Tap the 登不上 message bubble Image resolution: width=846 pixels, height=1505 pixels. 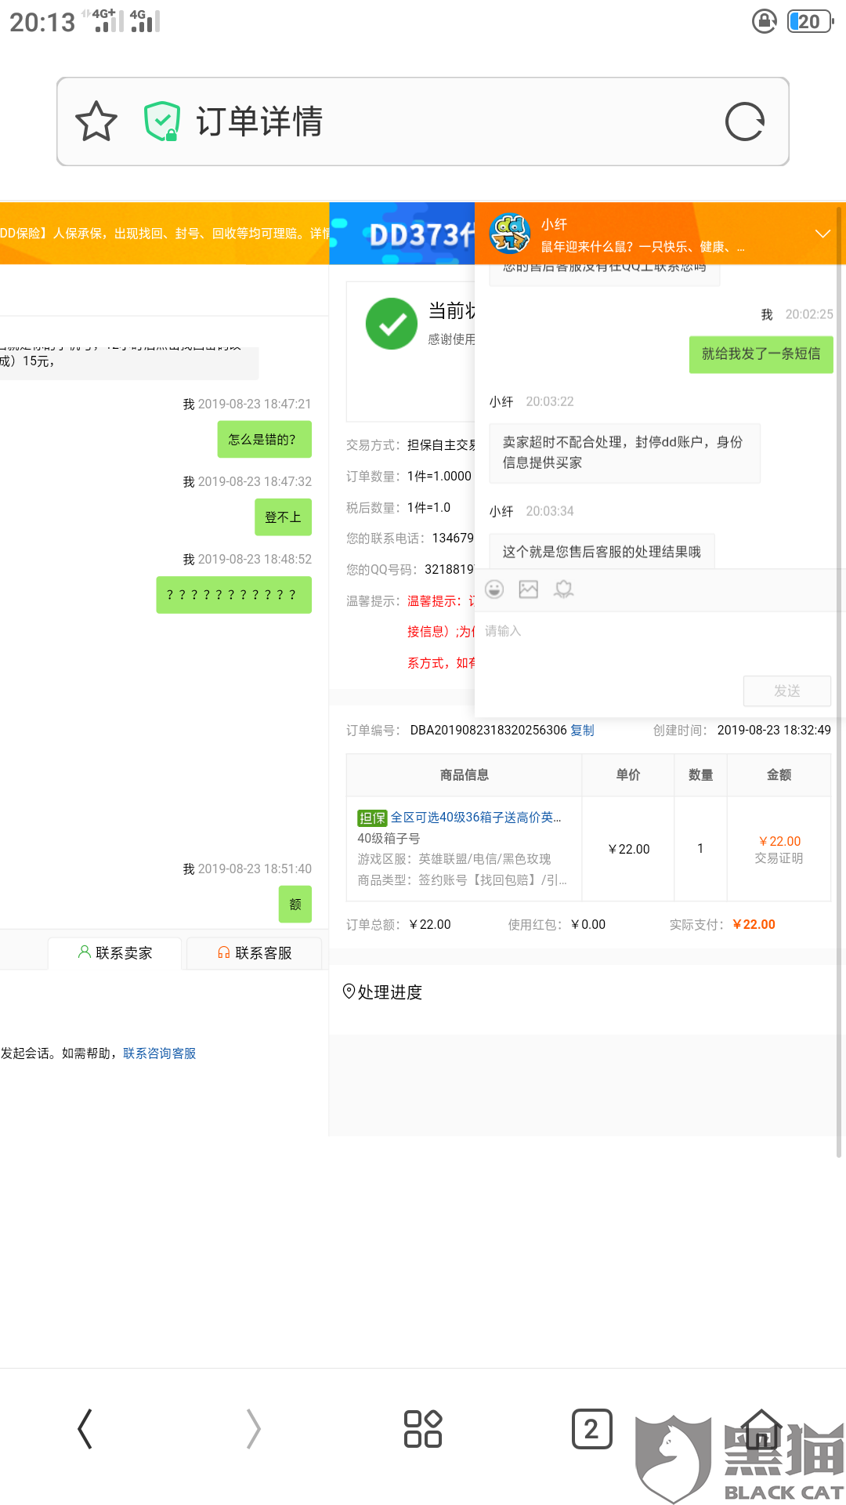click(x=283, y=517)
